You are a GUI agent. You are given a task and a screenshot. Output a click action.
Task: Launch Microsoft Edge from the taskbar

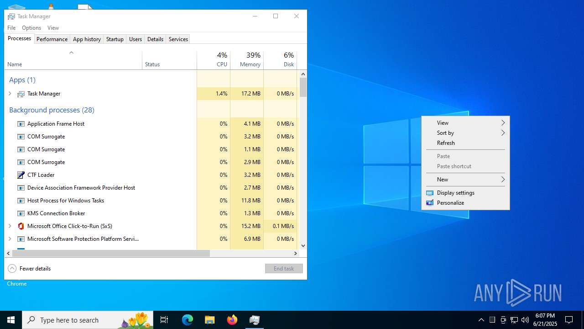188,320
